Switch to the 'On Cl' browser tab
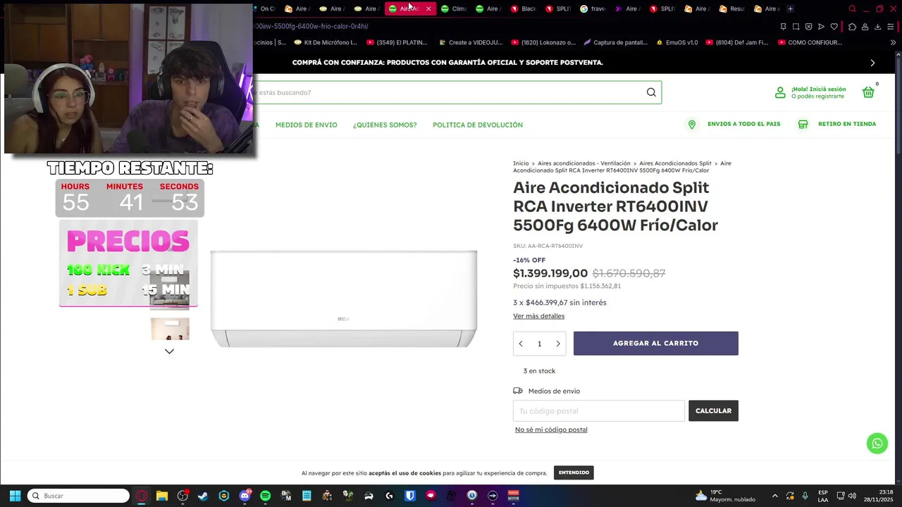Image resolution: width=902 pixels, height=507 pixels. pyautogui.click(x=264, y=9)
